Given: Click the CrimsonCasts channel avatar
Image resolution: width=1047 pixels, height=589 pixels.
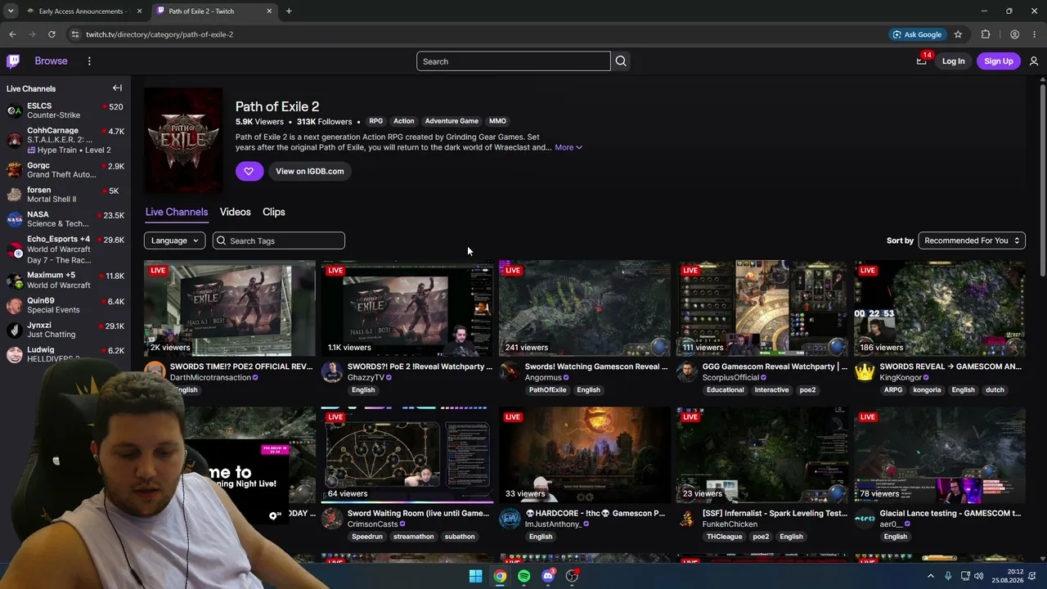Looking at the screenshot, I should click(331, 519).
